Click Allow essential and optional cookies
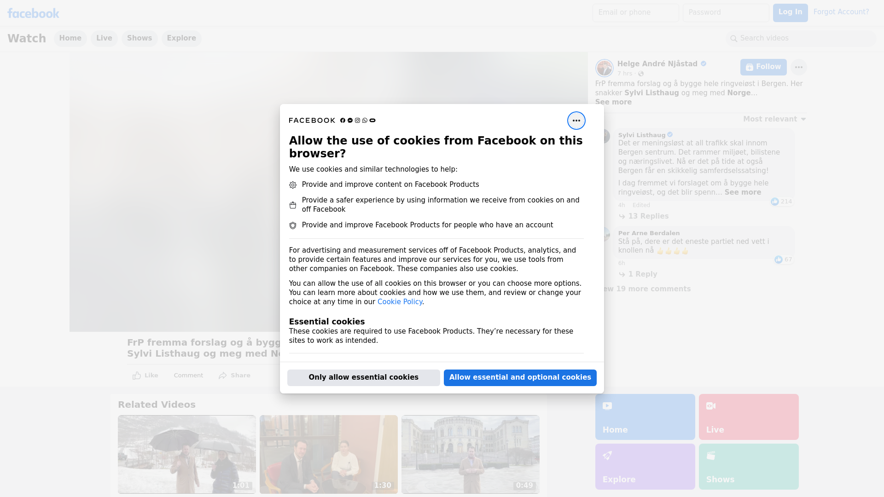The height and width of the screenshot is (497, 884). tap(520, 377)
